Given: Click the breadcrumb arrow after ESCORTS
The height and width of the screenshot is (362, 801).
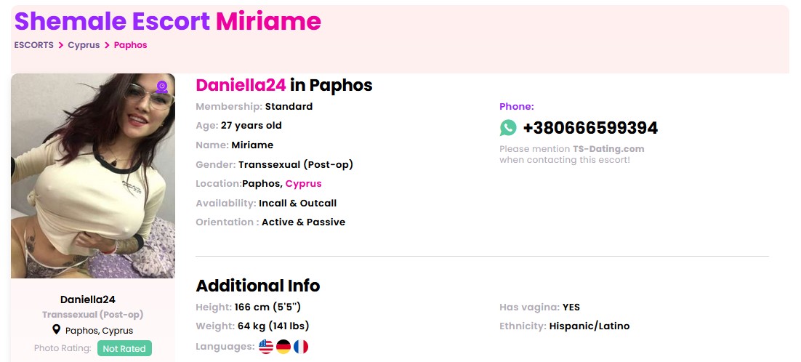Looking at the screenshot, I should tap(61, 45).
